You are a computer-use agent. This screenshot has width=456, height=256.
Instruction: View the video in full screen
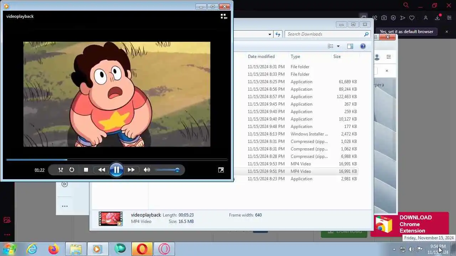click(221, 170)
